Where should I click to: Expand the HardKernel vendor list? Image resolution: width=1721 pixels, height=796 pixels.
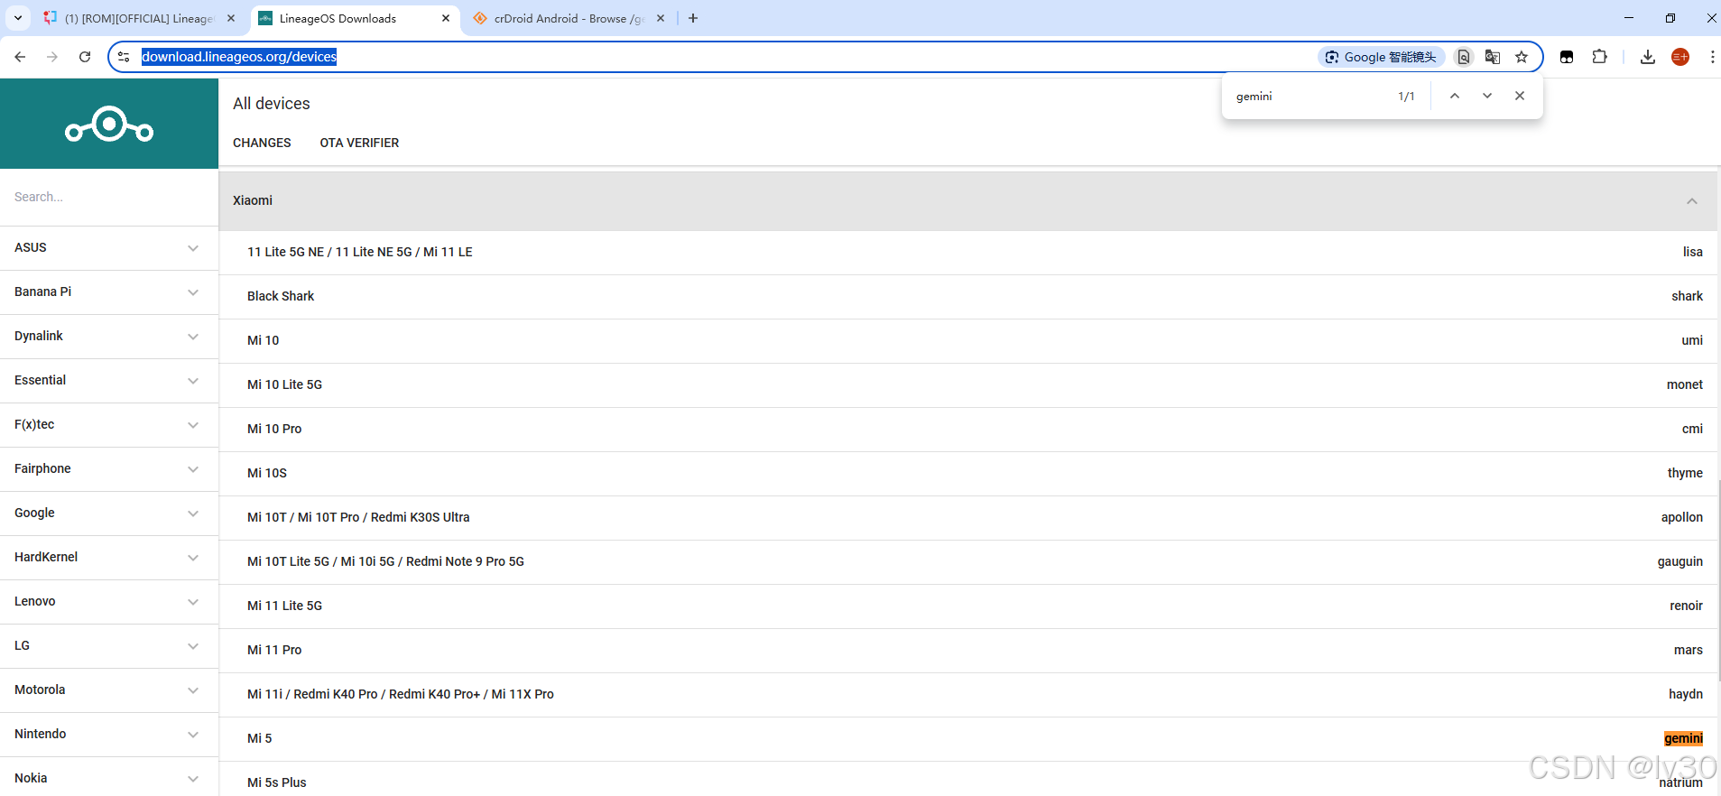point(109,557)
